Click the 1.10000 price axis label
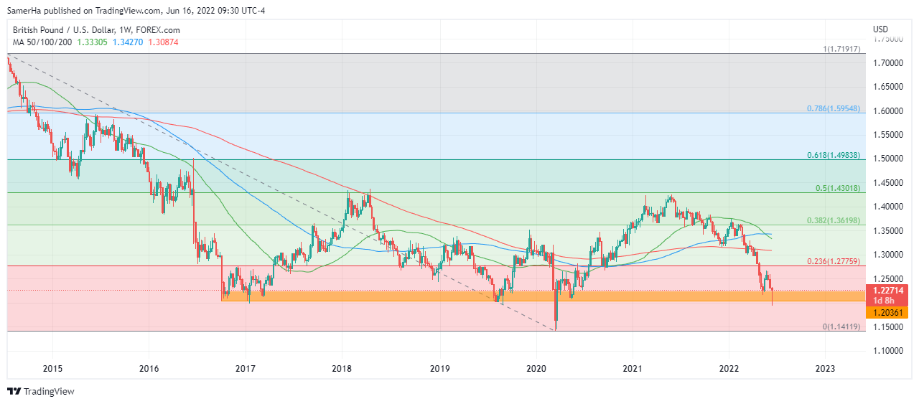This screenshot has width=919, height=404. (x=887, y=351)
